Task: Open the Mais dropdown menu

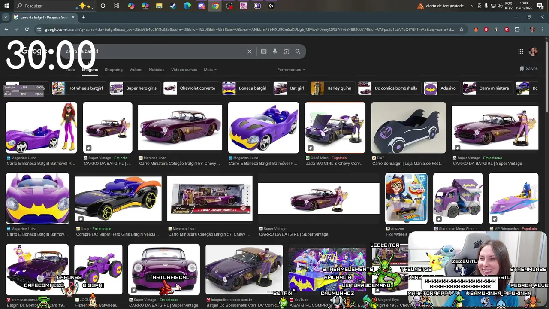Action: pos(210,70)
